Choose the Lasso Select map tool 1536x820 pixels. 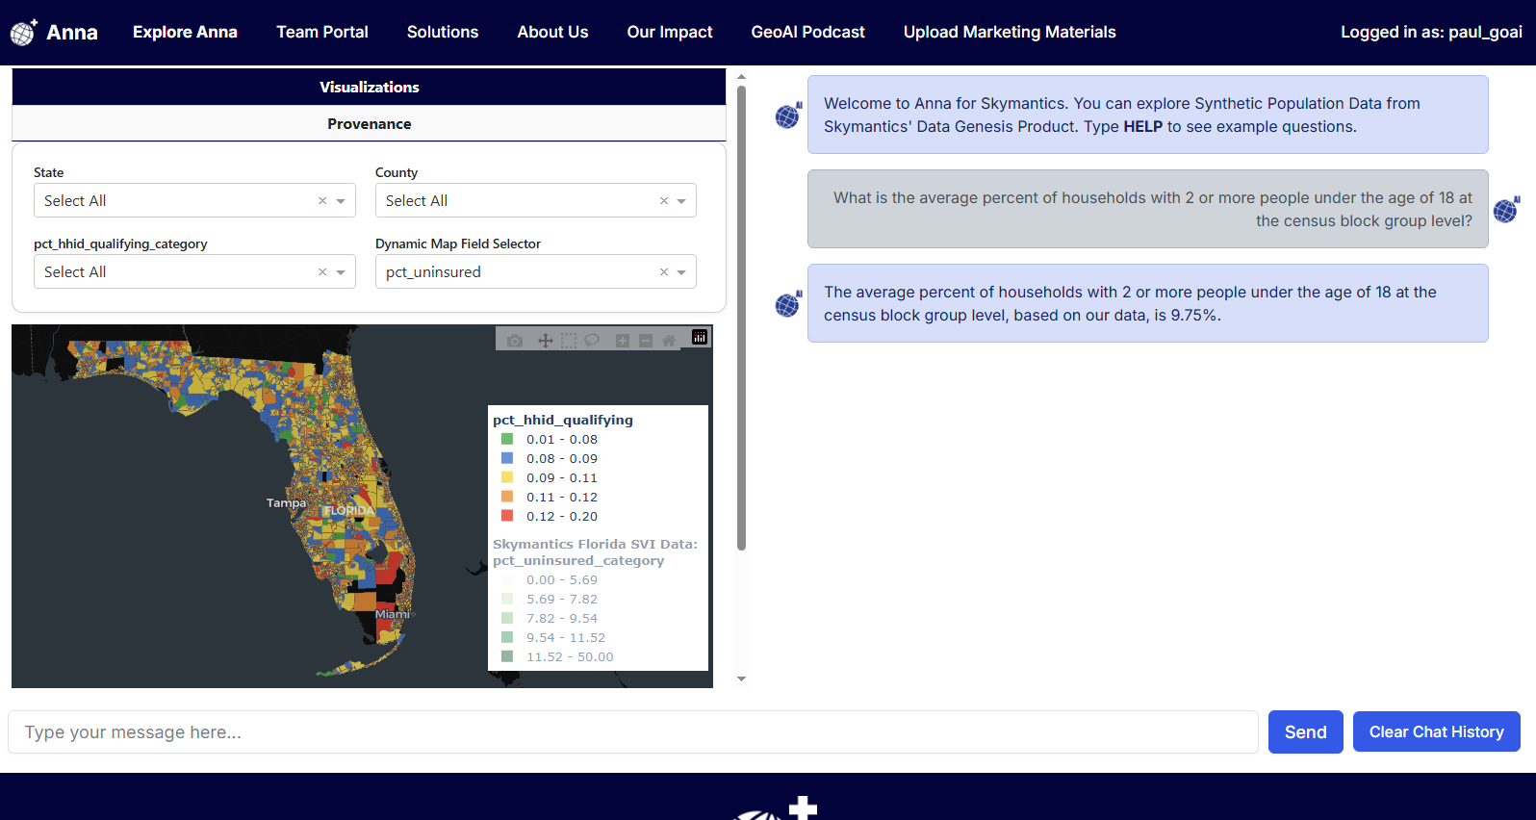coord(592,341)
